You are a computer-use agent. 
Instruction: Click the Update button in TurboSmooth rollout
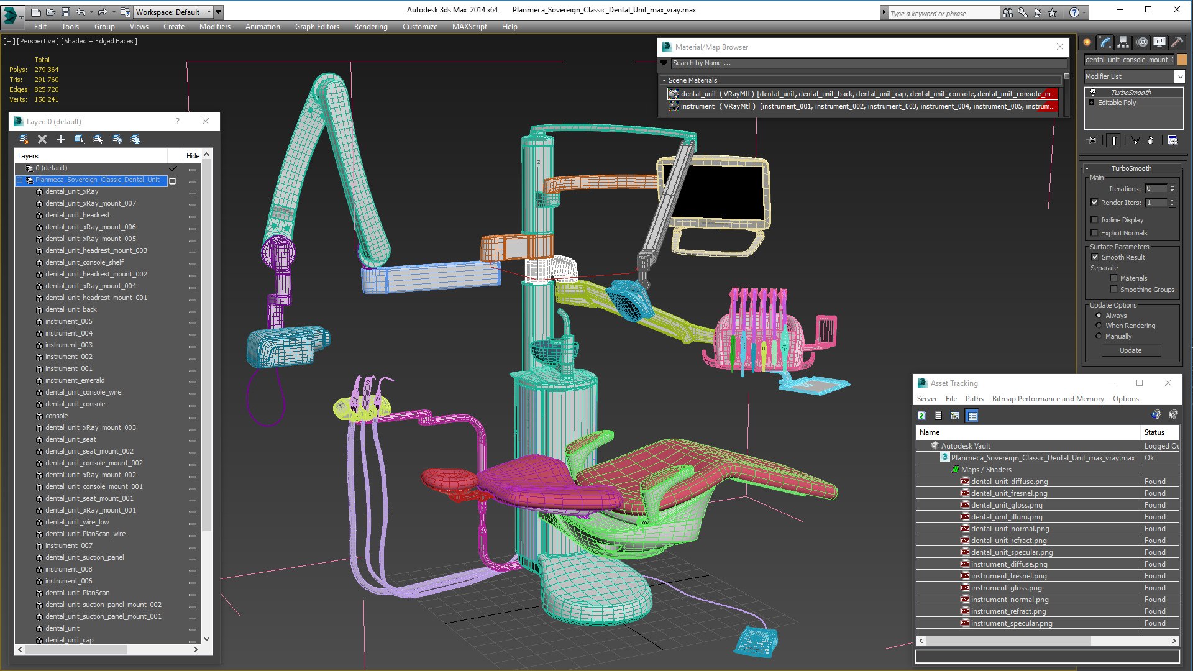click(x=1130, y=350)
